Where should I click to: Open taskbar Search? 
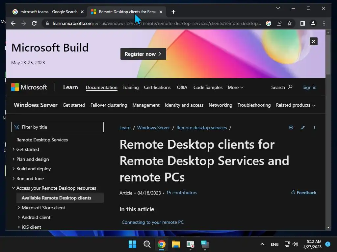(147, 244)
